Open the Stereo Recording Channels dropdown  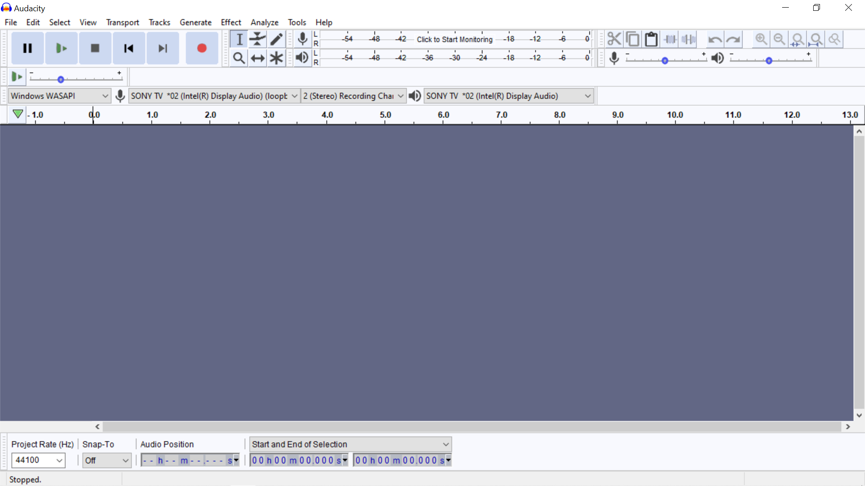[x=353, y=96]
